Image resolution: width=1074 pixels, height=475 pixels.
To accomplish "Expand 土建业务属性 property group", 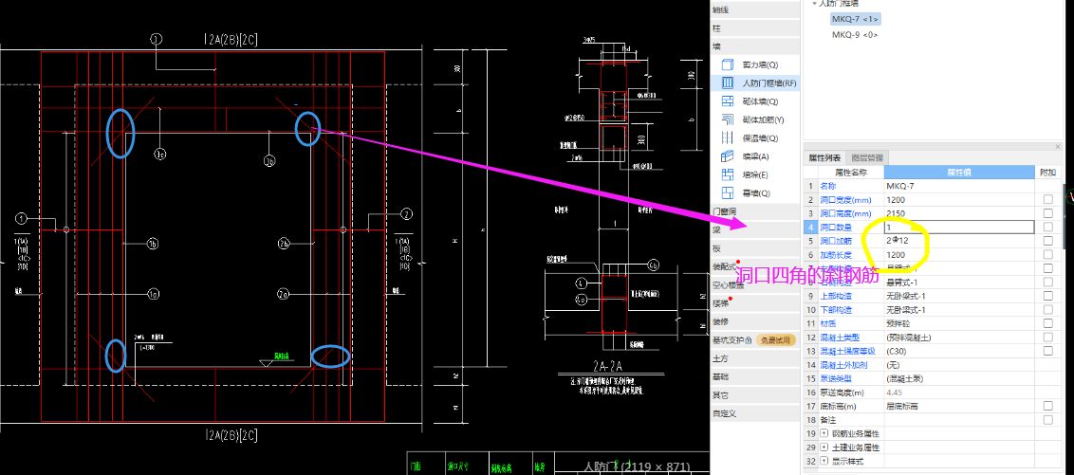I will coord(824,448).
